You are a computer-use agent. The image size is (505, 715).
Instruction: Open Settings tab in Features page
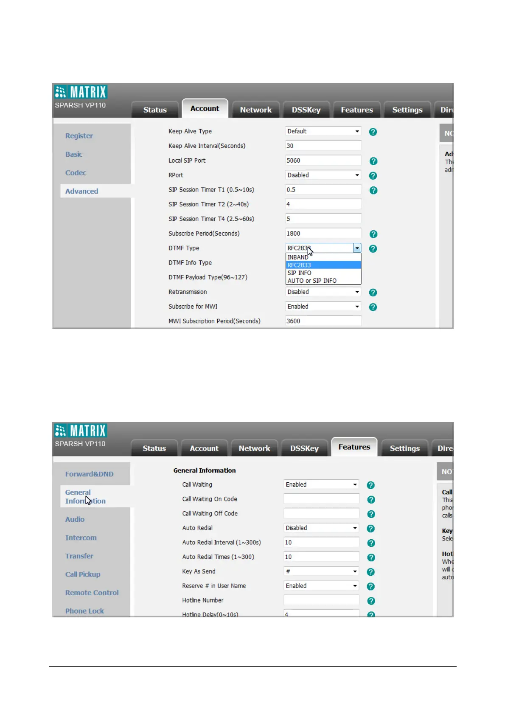(405, 448)
